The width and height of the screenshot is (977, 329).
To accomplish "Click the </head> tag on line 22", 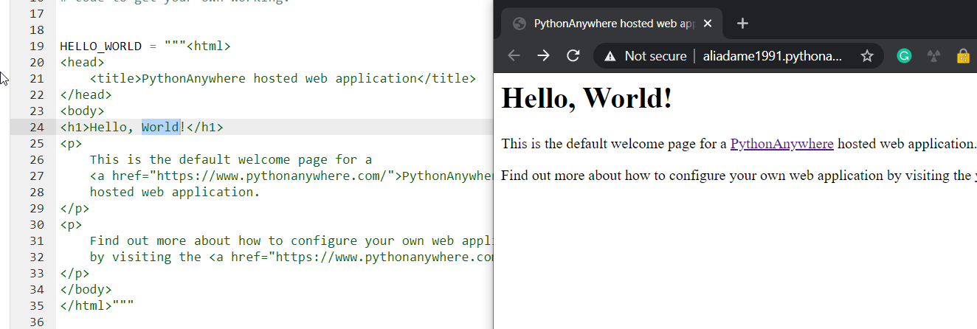I will tap(86, 94).
